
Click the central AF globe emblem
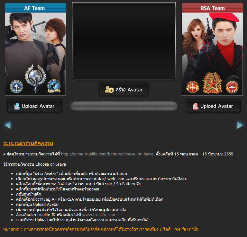click(35, 78)
